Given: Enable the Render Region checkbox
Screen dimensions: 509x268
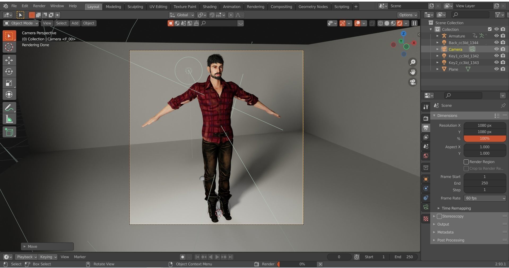Looking at the screenshot, I should pos(466,162).
